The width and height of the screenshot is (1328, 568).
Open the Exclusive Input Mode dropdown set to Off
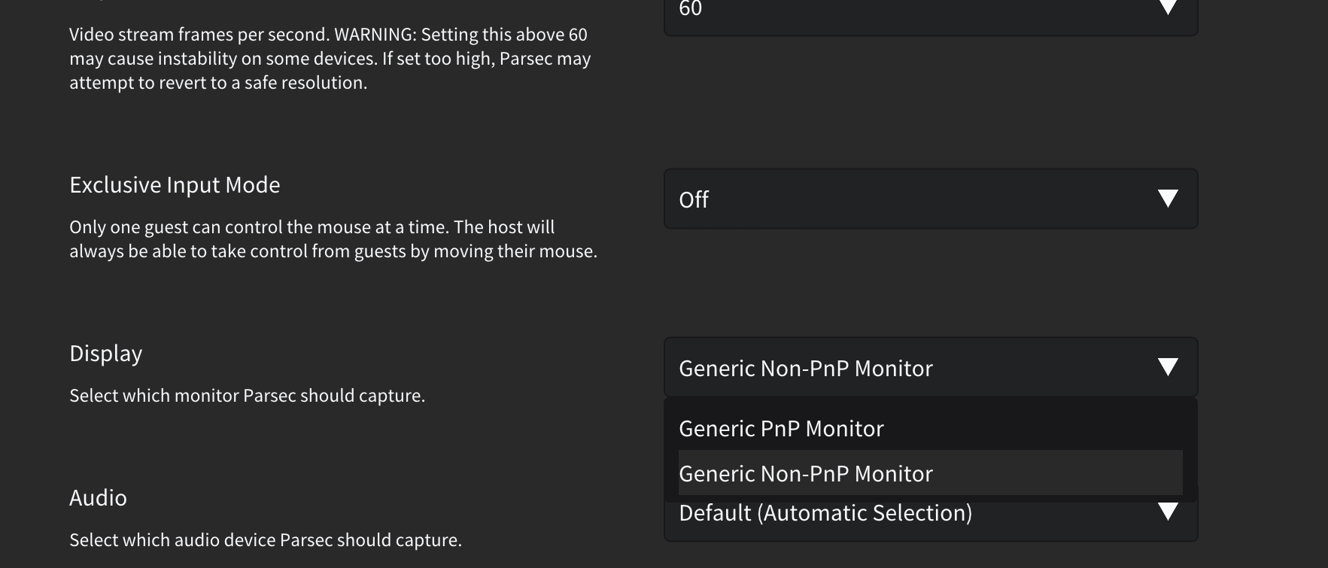[x=931, y=199]
